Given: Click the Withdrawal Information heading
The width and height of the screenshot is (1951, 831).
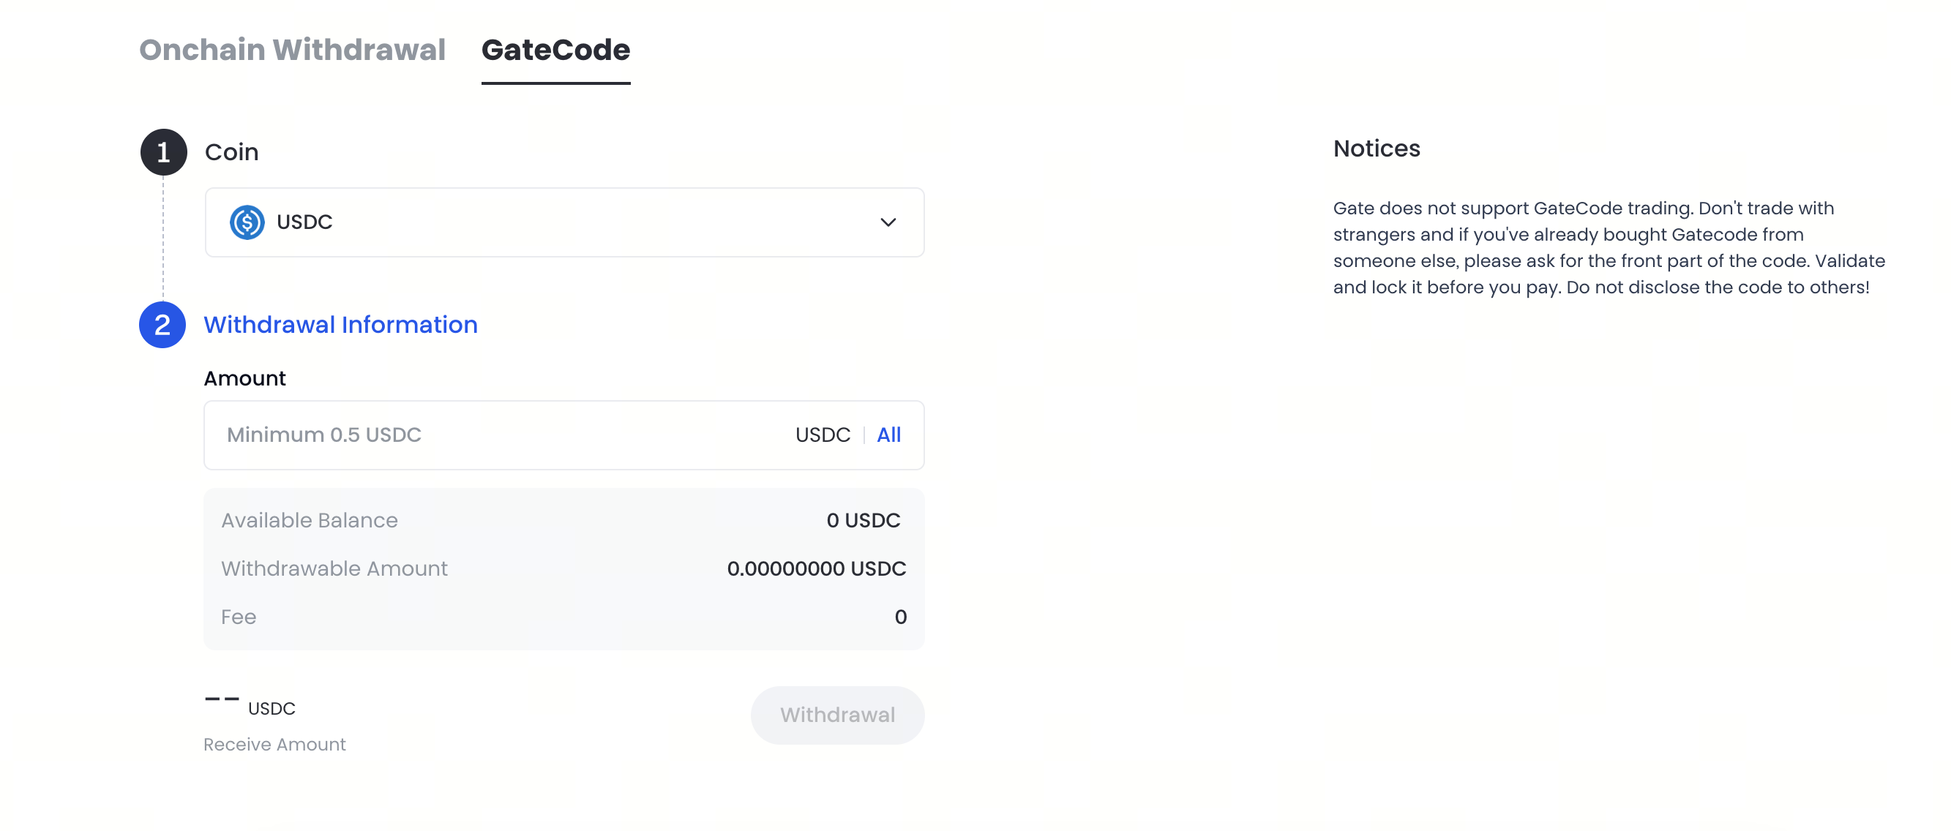Looking at the screenshot, I should click(x=340, y=325).
